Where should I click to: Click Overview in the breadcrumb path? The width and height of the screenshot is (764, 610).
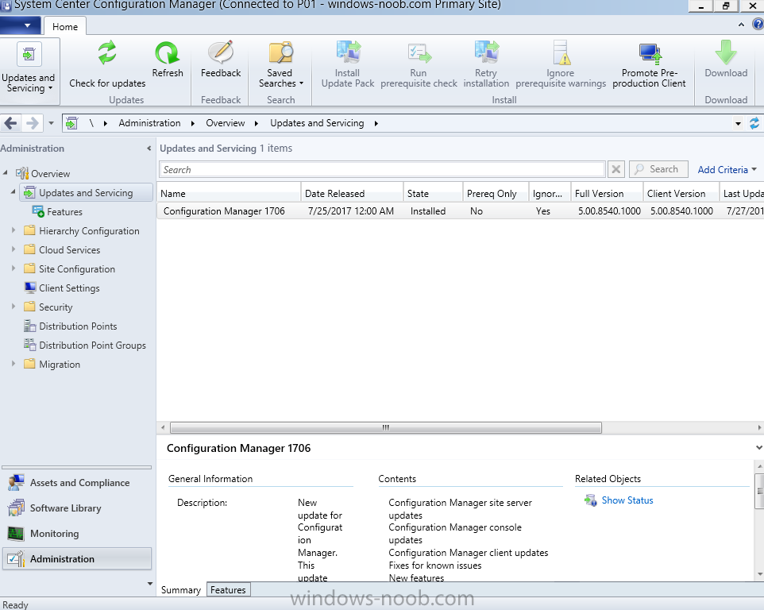point(225,123)
